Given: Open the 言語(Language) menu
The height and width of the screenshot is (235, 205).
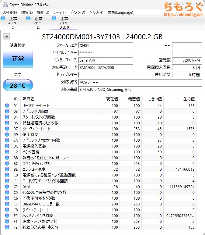Looking at the screenshot, I should [120, 12].
